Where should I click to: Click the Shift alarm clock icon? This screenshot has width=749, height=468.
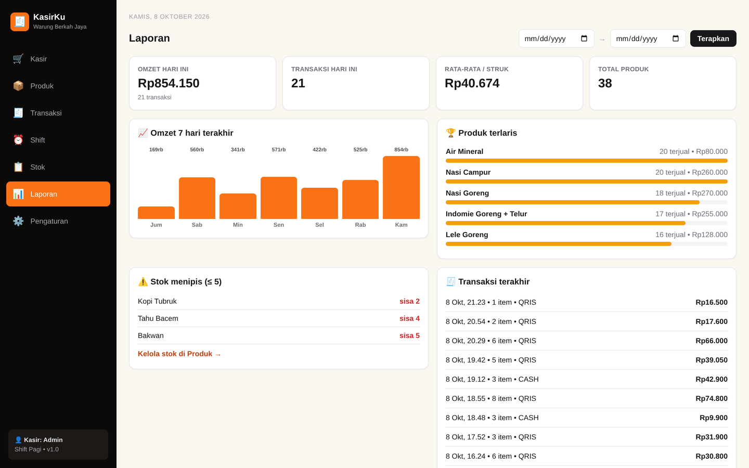click(x=18, y=140)
